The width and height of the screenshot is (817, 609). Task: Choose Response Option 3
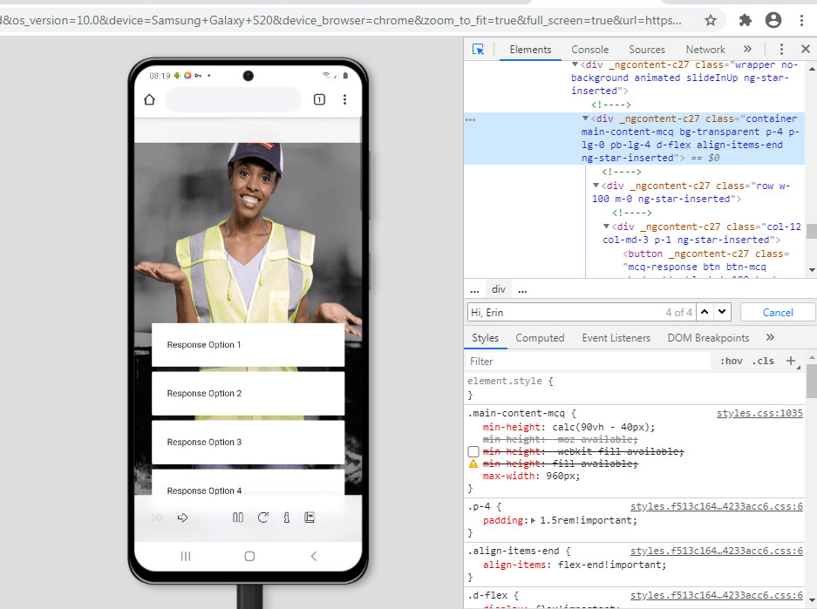click(x=248, y=442)
